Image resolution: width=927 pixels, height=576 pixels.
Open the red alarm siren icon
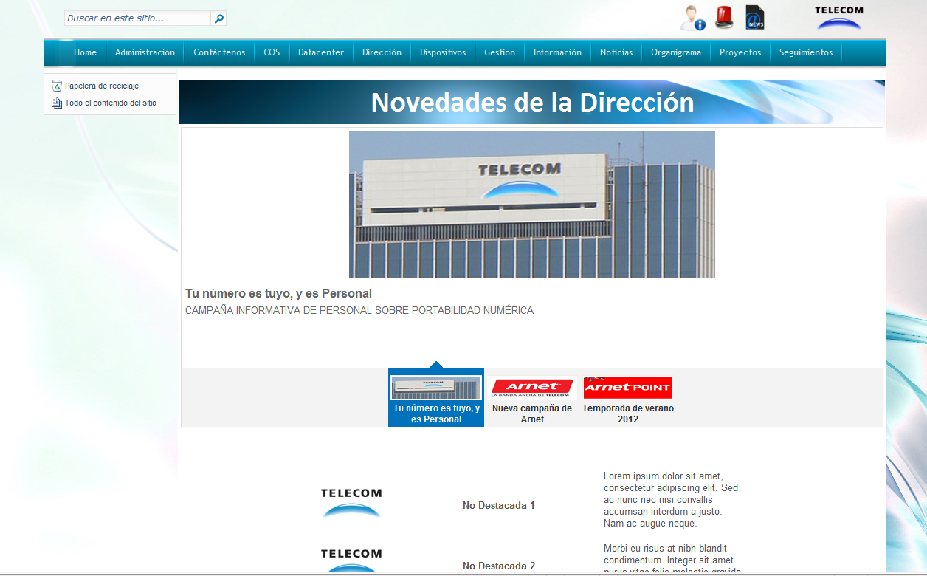coord(724,17)
